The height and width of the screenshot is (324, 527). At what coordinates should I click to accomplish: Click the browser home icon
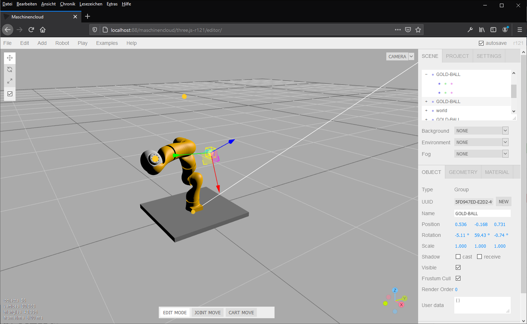click(x=43, y=30)
